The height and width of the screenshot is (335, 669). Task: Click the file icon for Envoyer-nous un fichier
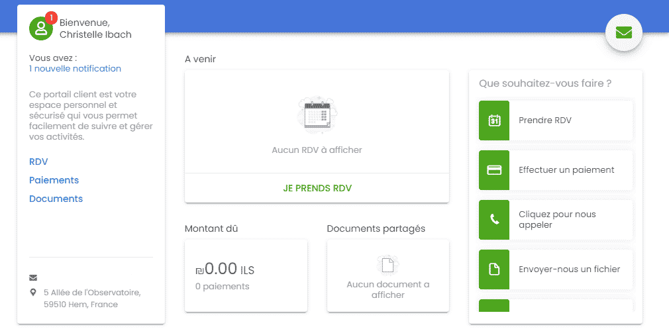click(x=494, y=269)
